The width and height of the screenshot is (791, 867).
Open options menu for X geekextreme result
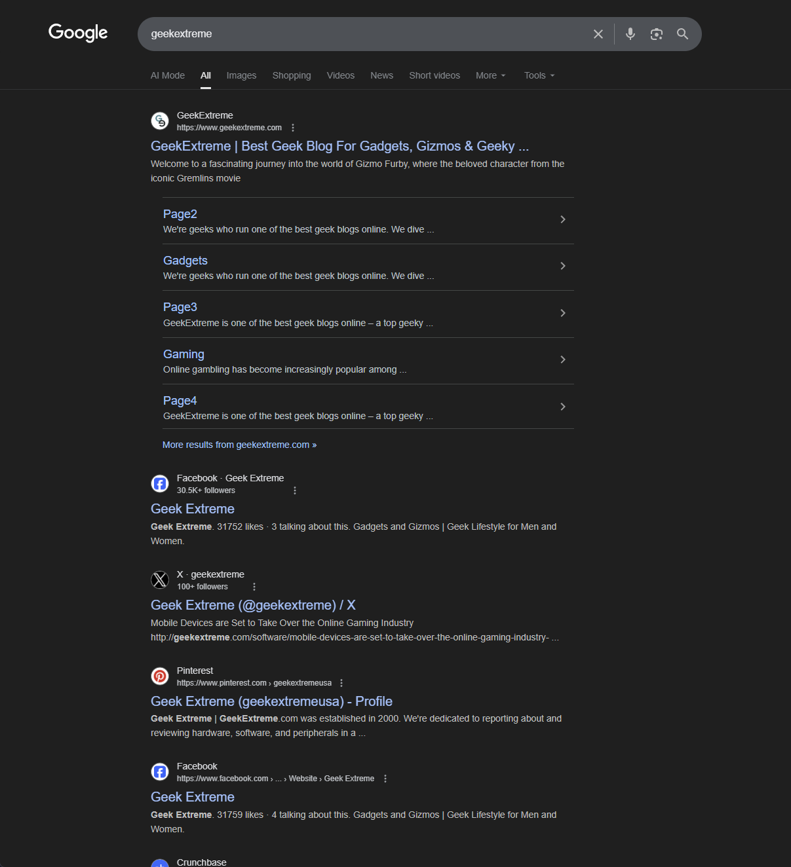(x=254, y=587)
